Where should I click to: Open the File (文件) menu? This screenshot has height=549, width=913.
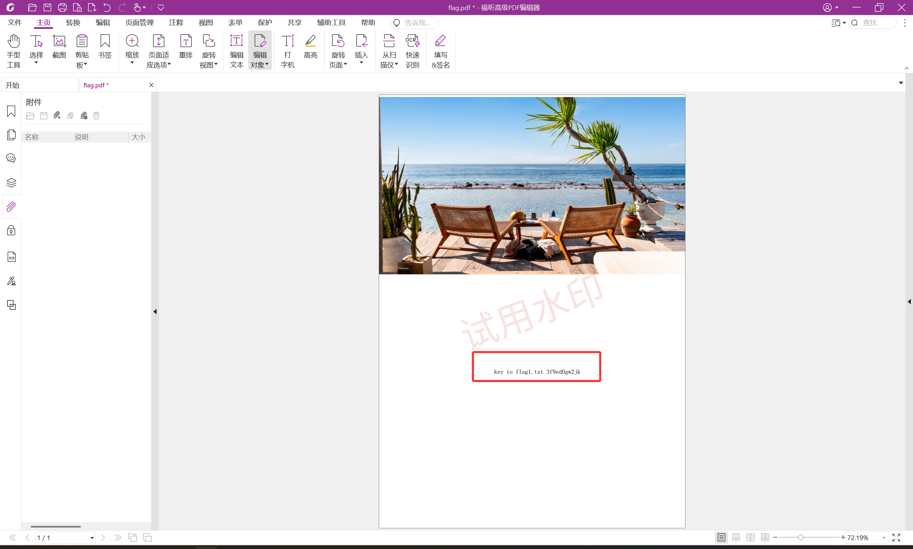(x=15, y=22)
